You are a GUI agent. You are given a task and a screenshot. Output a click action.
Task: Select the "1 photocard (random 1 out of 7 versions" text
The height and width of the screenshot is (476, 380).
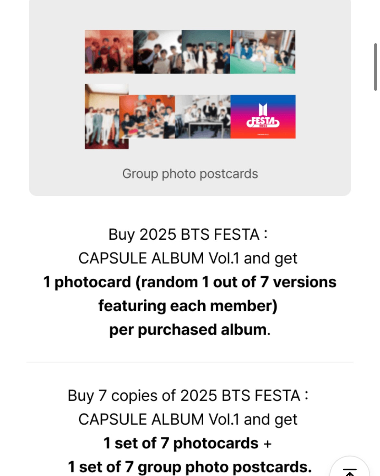[x=190, y=282]
